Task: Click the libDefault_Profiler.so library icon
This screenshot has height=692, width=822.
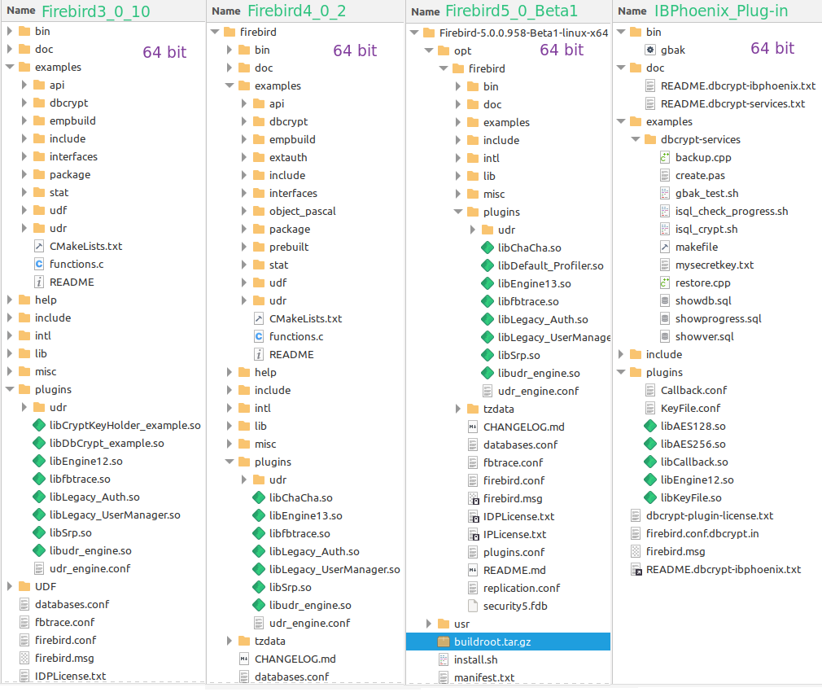Action: 488,265
